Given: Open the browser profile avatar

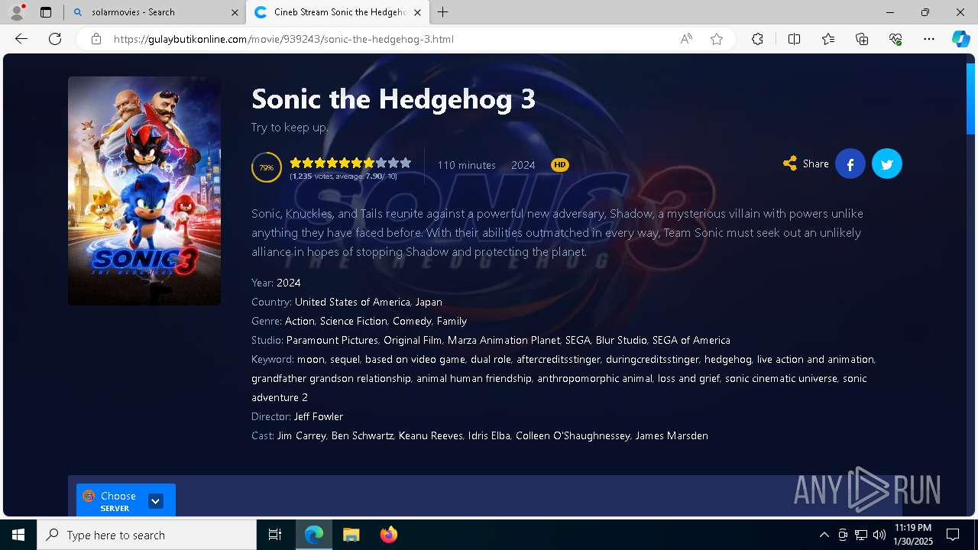Looking at the screenshot, I should (x=16, y=12).
